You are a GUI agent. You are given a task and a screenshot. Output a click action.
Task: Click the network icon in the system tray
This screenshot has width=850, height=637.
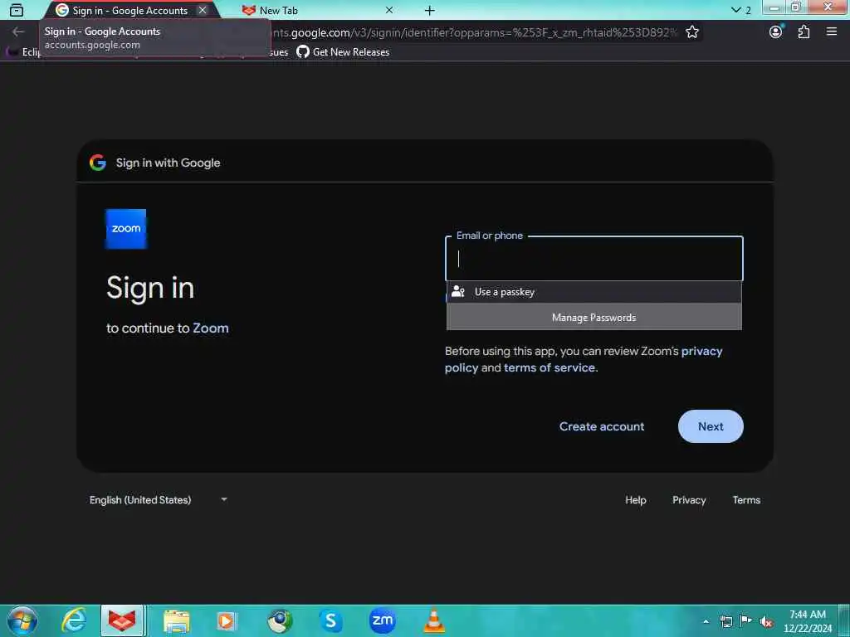tap(725, 622)
